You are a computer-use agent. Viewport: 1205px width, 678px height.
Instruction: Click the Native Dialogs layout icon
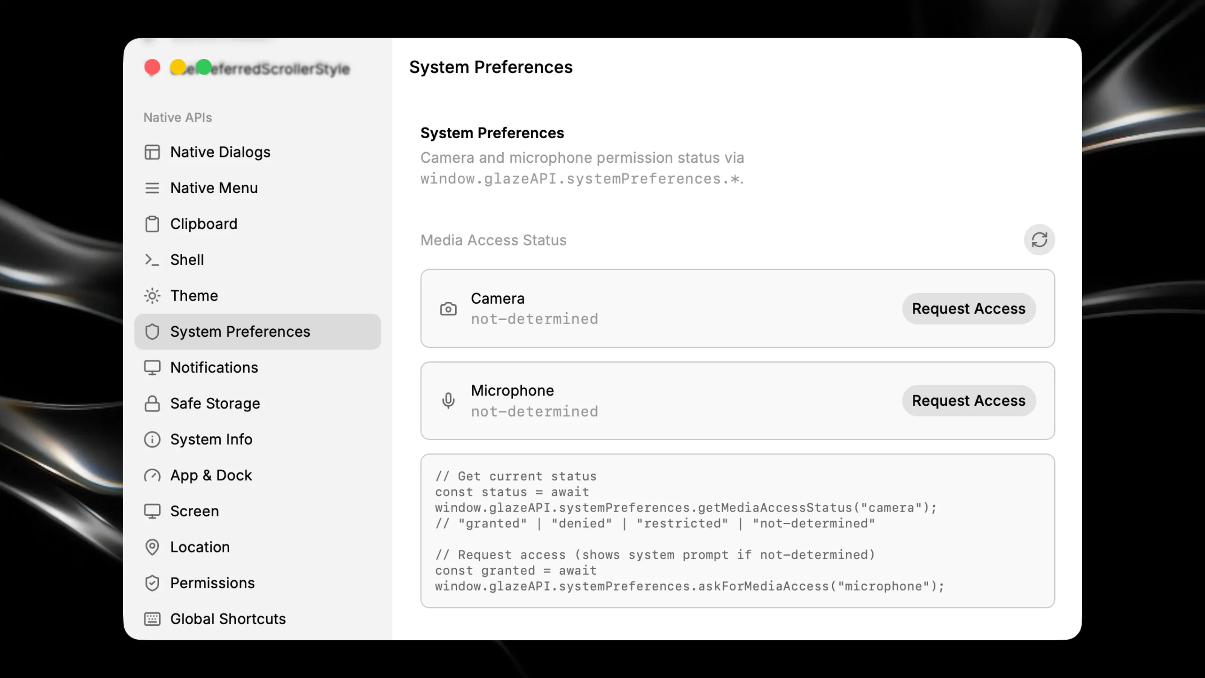click(x=152, y=152)
